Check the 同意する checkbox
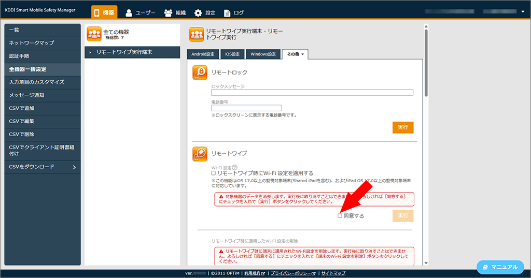Viewport: 531px width, 278px height. pyautogui.click(x=340, y=216)
